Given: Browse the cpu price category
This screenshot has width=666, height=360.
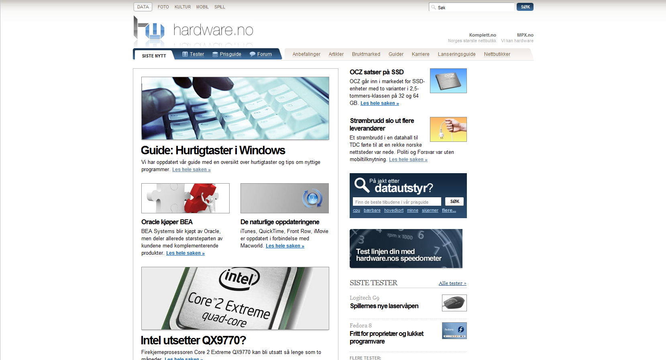Looking at the screenshot, I should coord(356,211).
